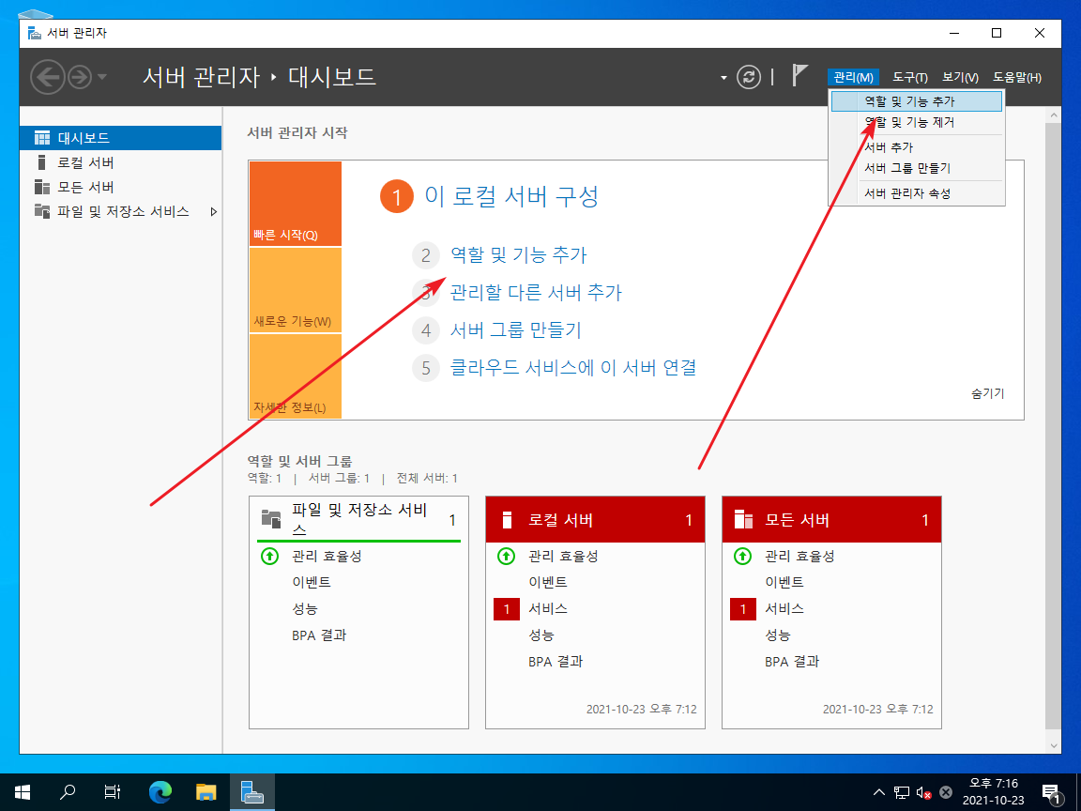Click BPA 결과 in 로컬 서버 tile
Image resolution: width=1081 pixels, height=811 pixels.
click(556, 662)
